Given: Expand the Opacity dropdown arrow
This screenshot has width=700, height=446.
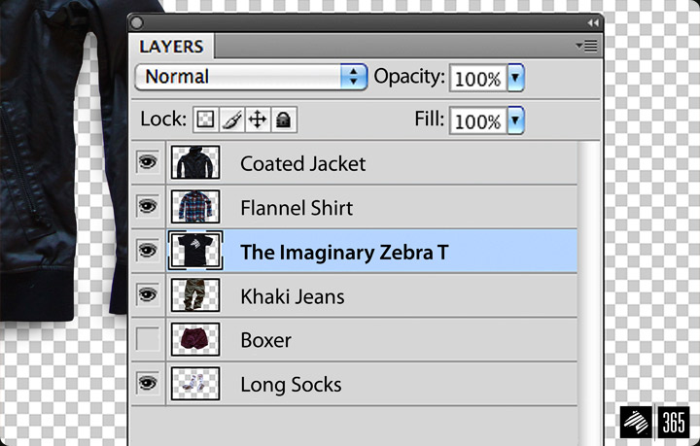Looking at the screenshot, I should (x=515, y=78).
